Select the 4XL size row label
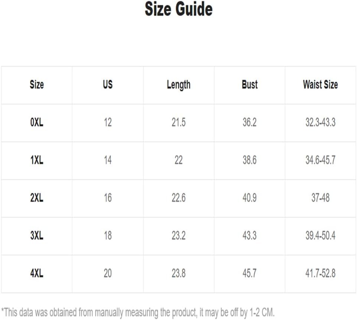Viewport: 357px width, 320px height. click(x=37, y=273)
